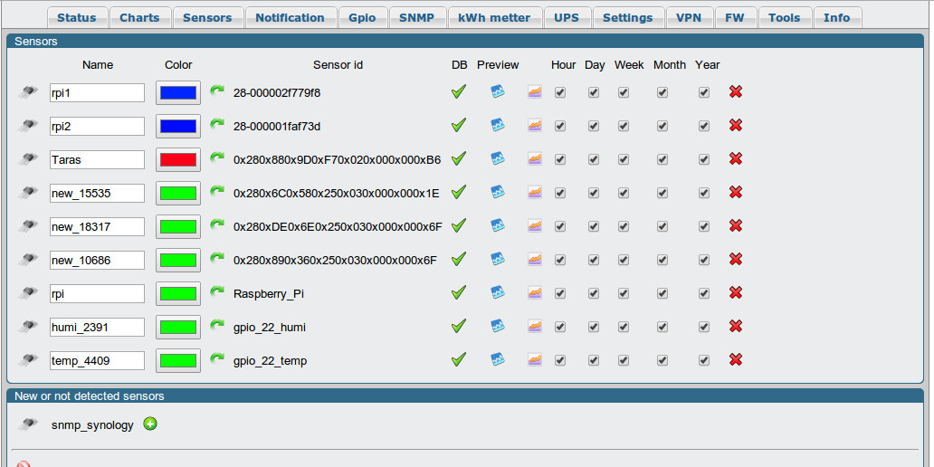Remove the temp_4409 sensor
The image size is (934, 467).
736,359
